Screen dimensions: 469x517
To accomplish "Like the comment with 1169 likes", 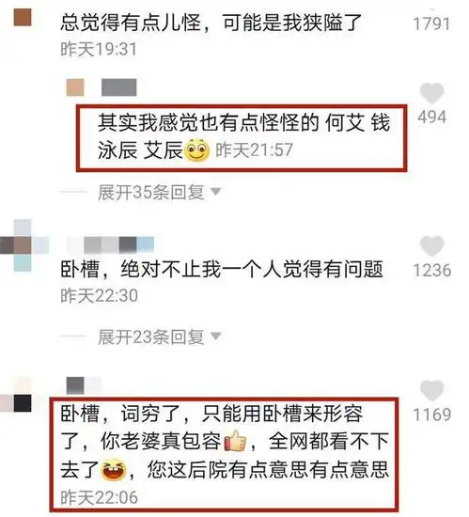I will point(431,390).
